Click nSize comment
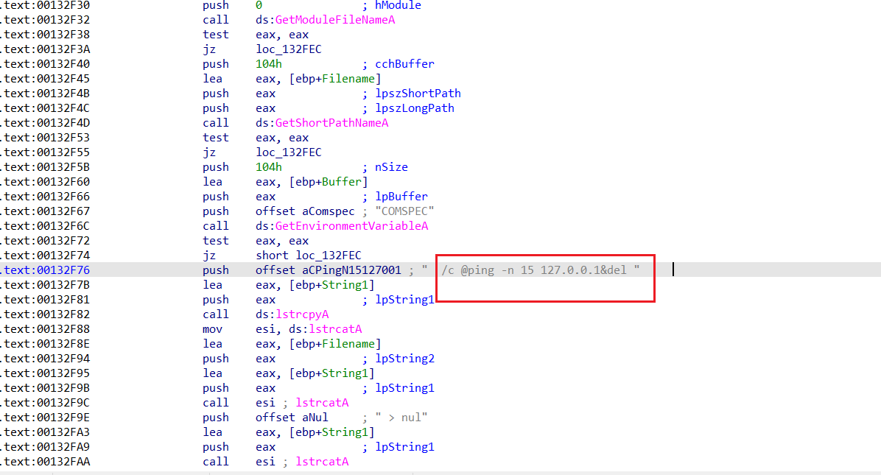 coord(391,166)
